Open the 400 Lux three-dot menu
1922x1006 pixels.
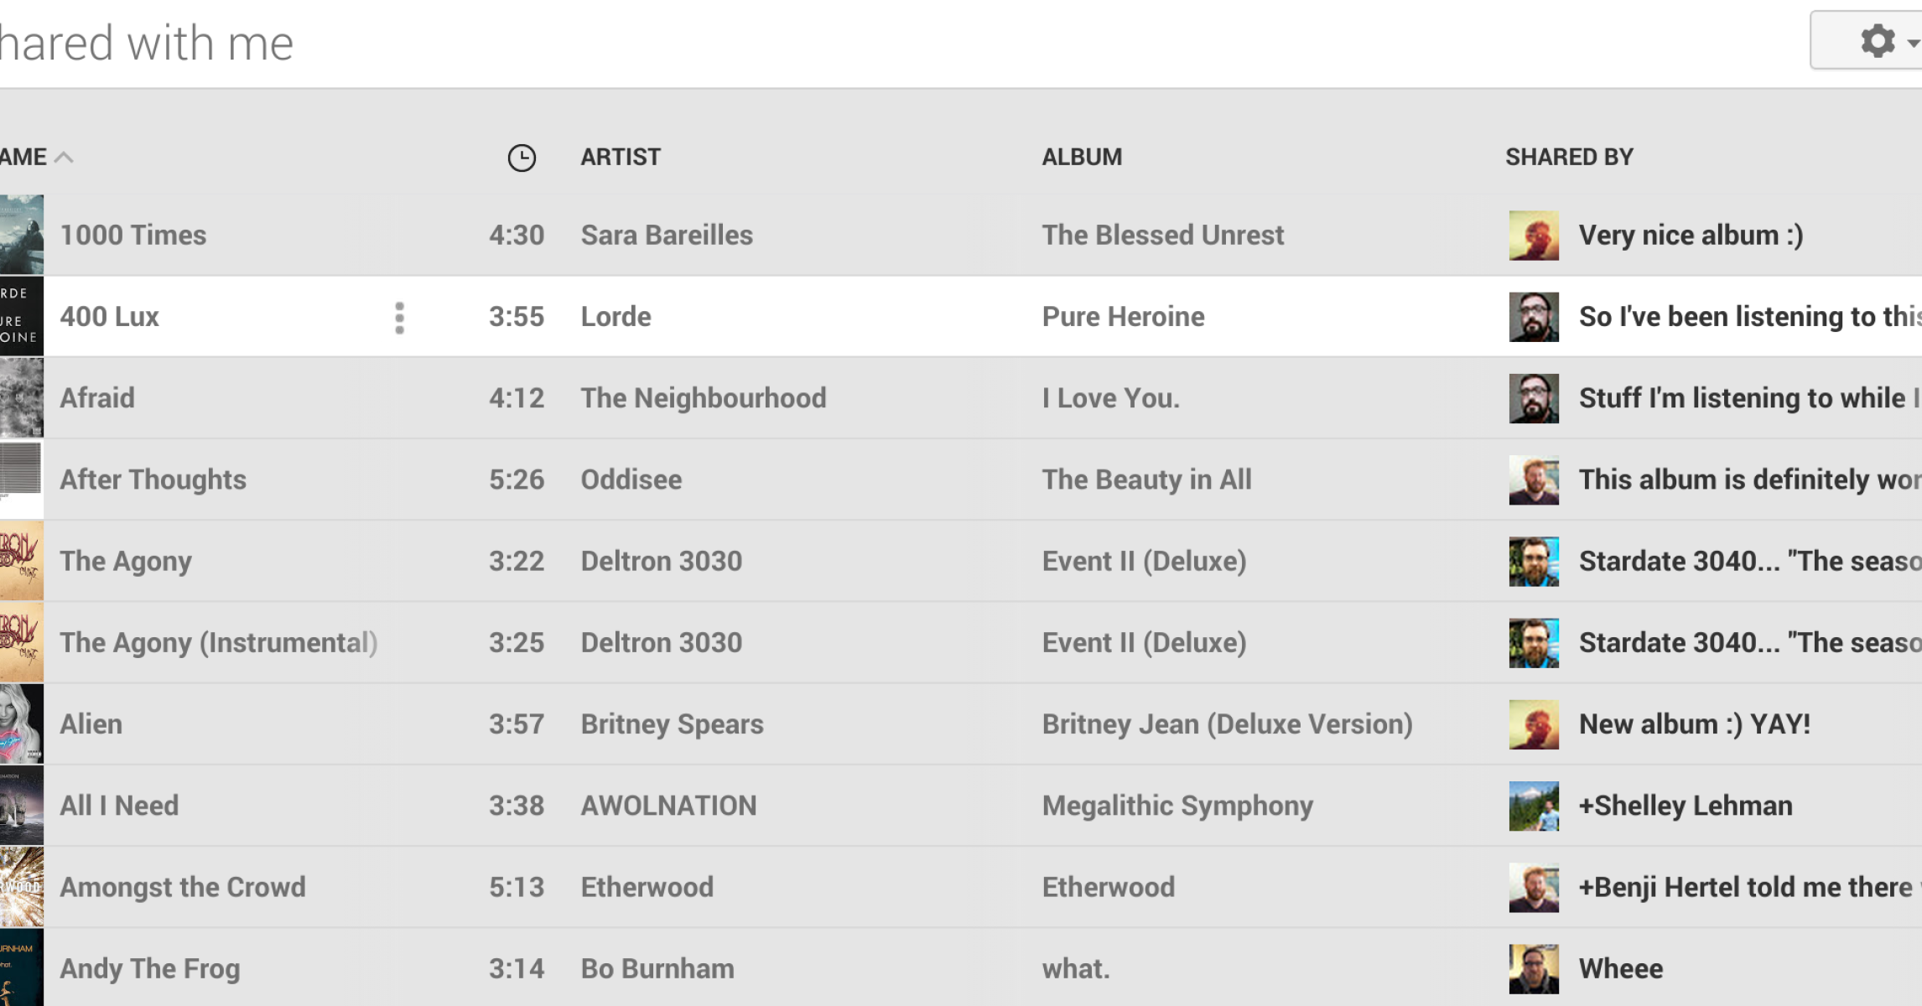399,318
